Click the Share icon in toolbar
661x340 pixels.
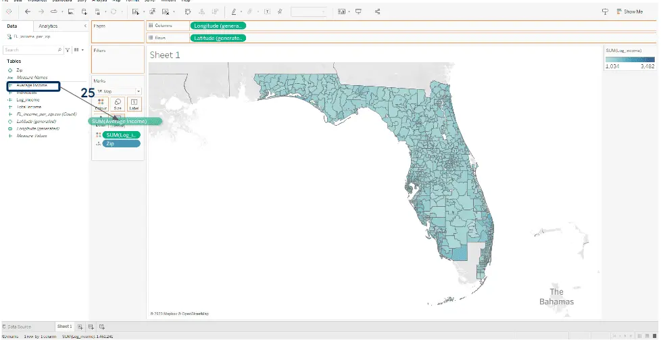377,11
